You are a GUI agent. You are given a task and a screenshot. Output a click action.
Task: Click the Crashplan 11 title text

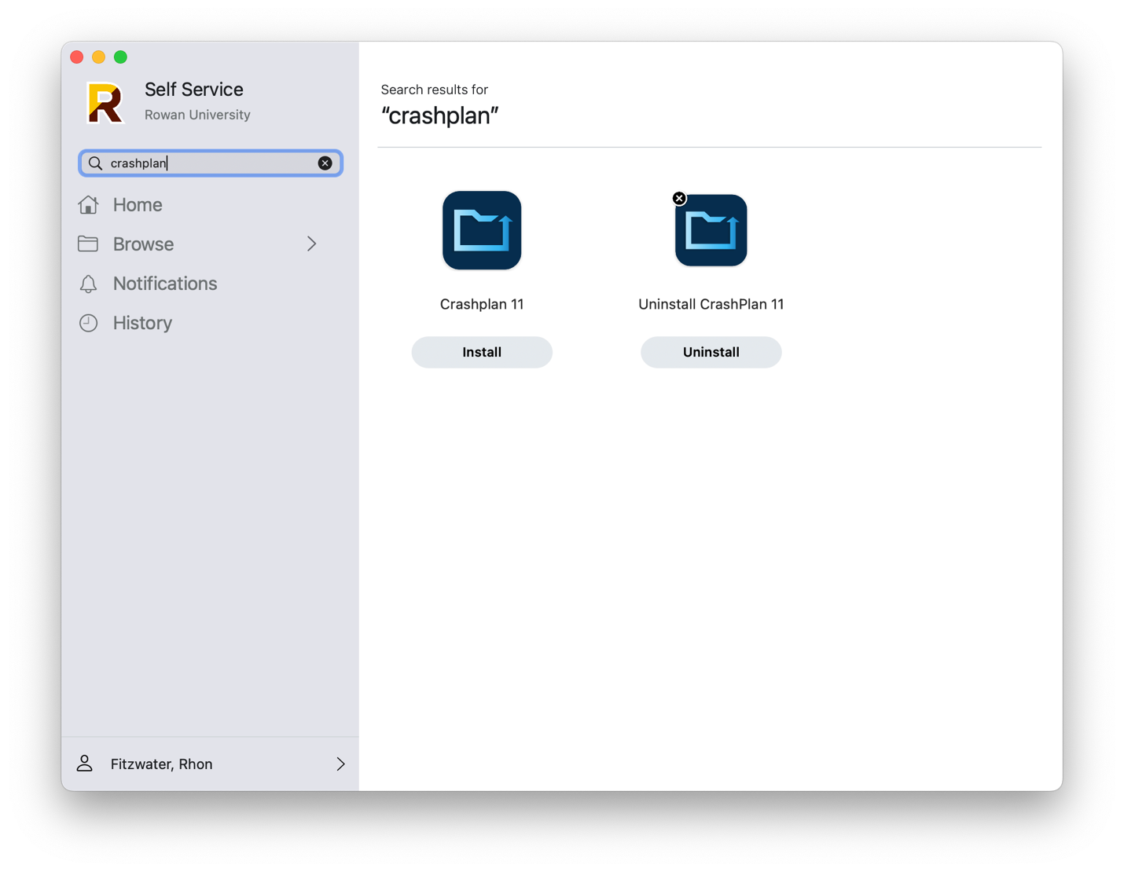click(x=482, y=304)
